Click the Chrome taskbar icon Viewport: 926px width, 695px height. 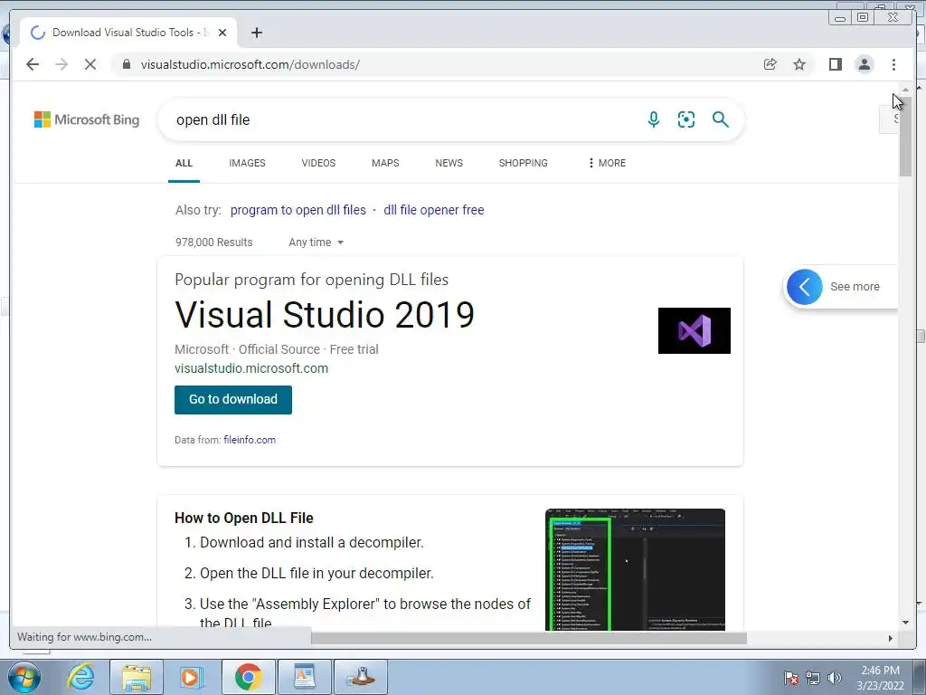[x=248, y=677]
